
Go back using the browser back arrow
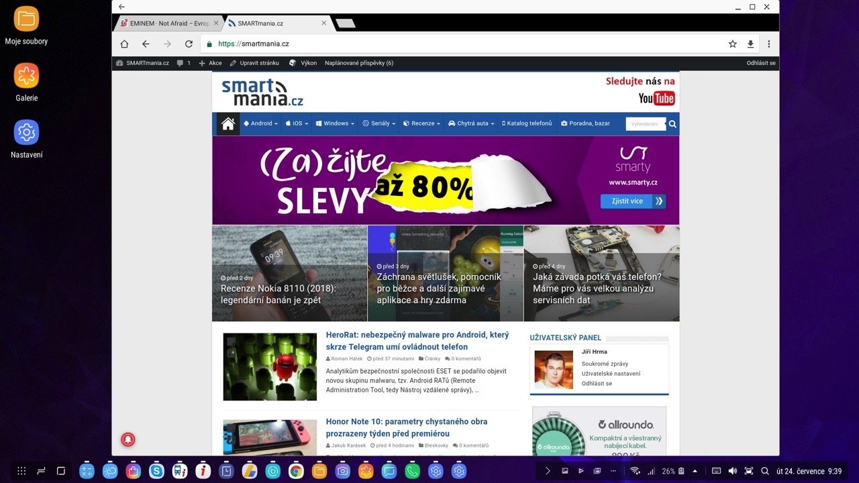(x=146, y=44)
